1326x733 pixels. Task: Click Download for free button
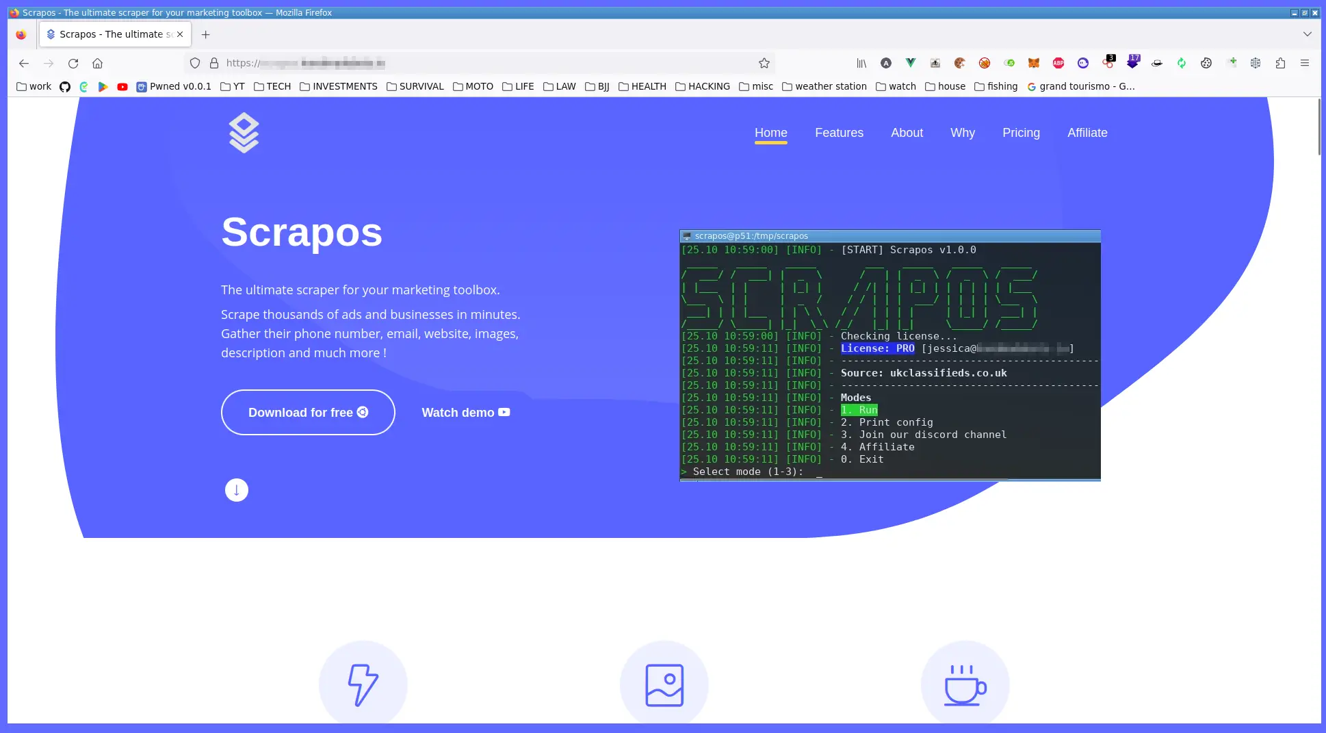tap(308, 412)
